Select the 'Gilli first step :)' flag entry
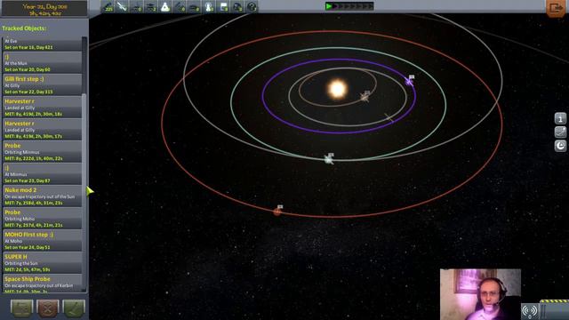 coord(42,85)
